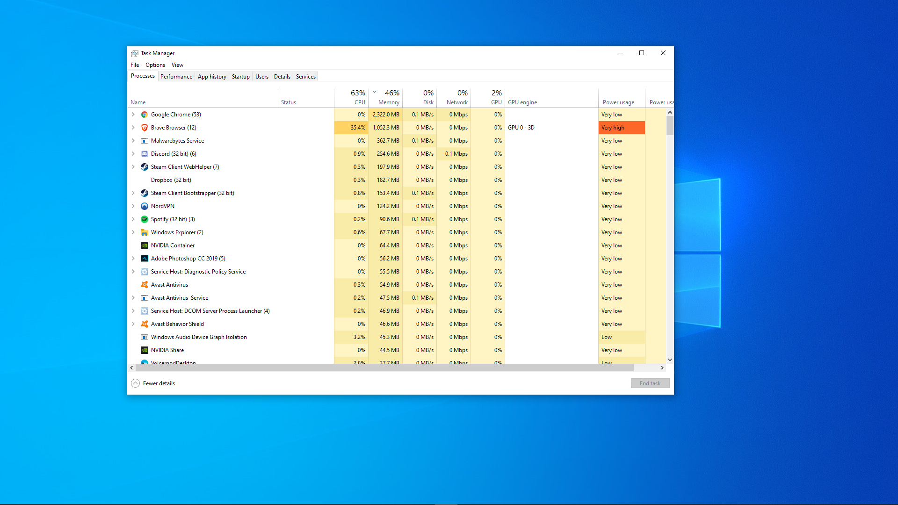The height and width of the screenshot is (505, 898).
Task: Click the Steam Client WebHelper icon
Action: pyautogui.click(x=145, y=167)
